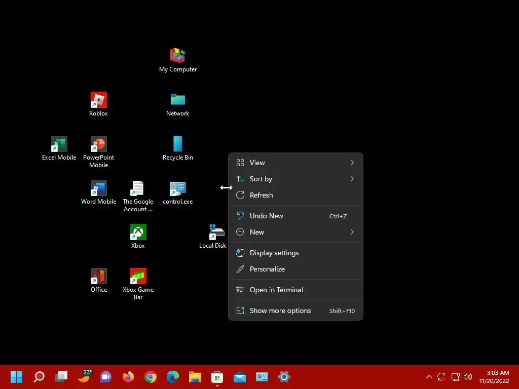The height and width of the screenshot is (389, 519).
Task: Open File Explorer from the taskbar
Action: click(195, 377)
